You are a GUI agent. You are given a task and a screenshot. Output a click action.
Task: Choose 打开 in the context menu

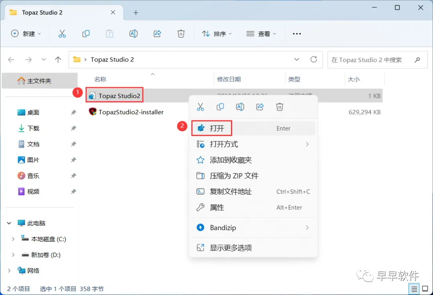tap(253, 128)
